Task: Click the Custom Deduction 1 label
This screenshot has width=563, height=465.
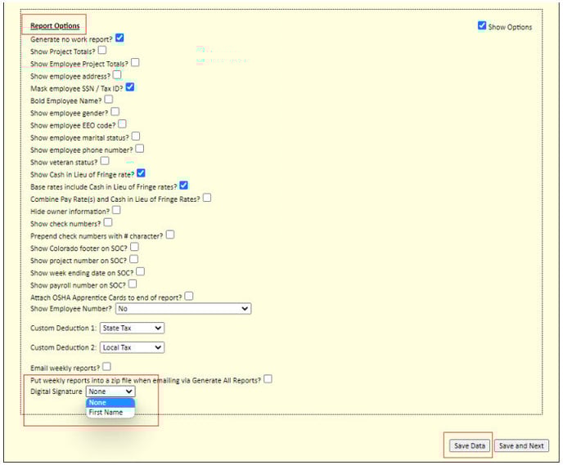Action: coord(63,328)
